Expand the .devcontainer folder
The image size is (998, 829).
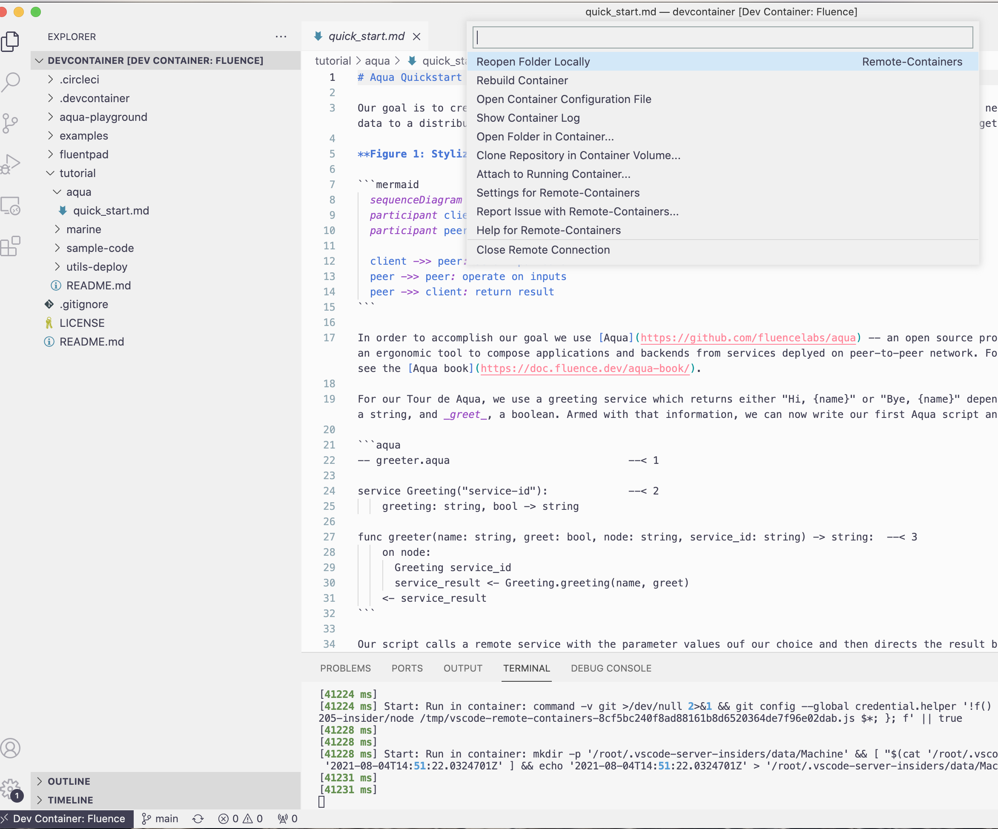pyautogui.click(x=165, y=98)
